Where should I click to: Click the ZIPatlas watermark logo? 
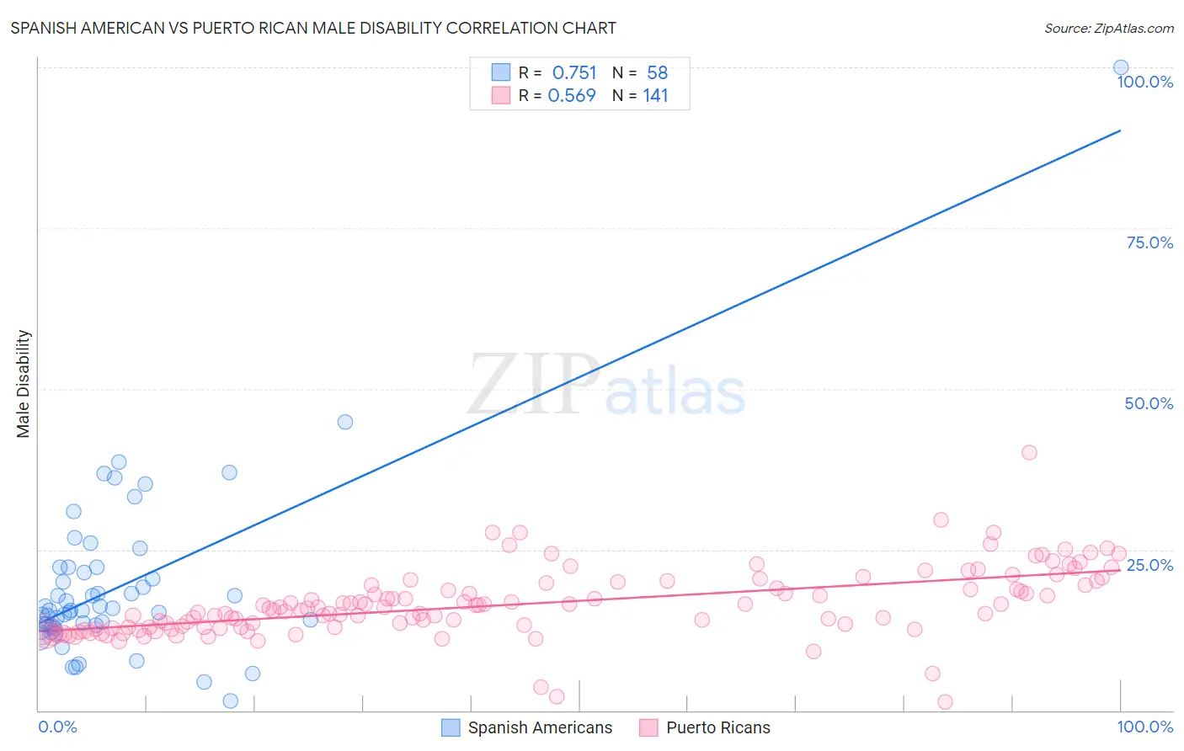point(606,385)
